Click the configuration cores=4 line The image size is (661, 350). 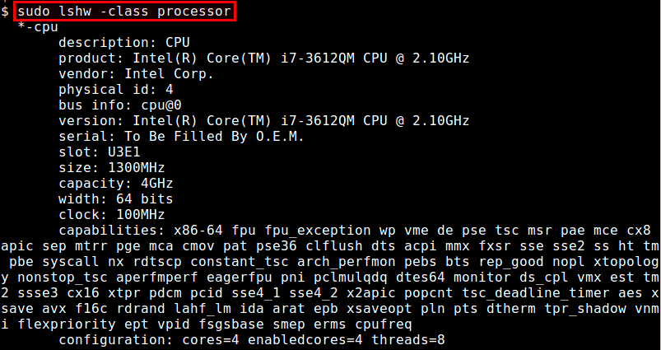coord(252,340)
